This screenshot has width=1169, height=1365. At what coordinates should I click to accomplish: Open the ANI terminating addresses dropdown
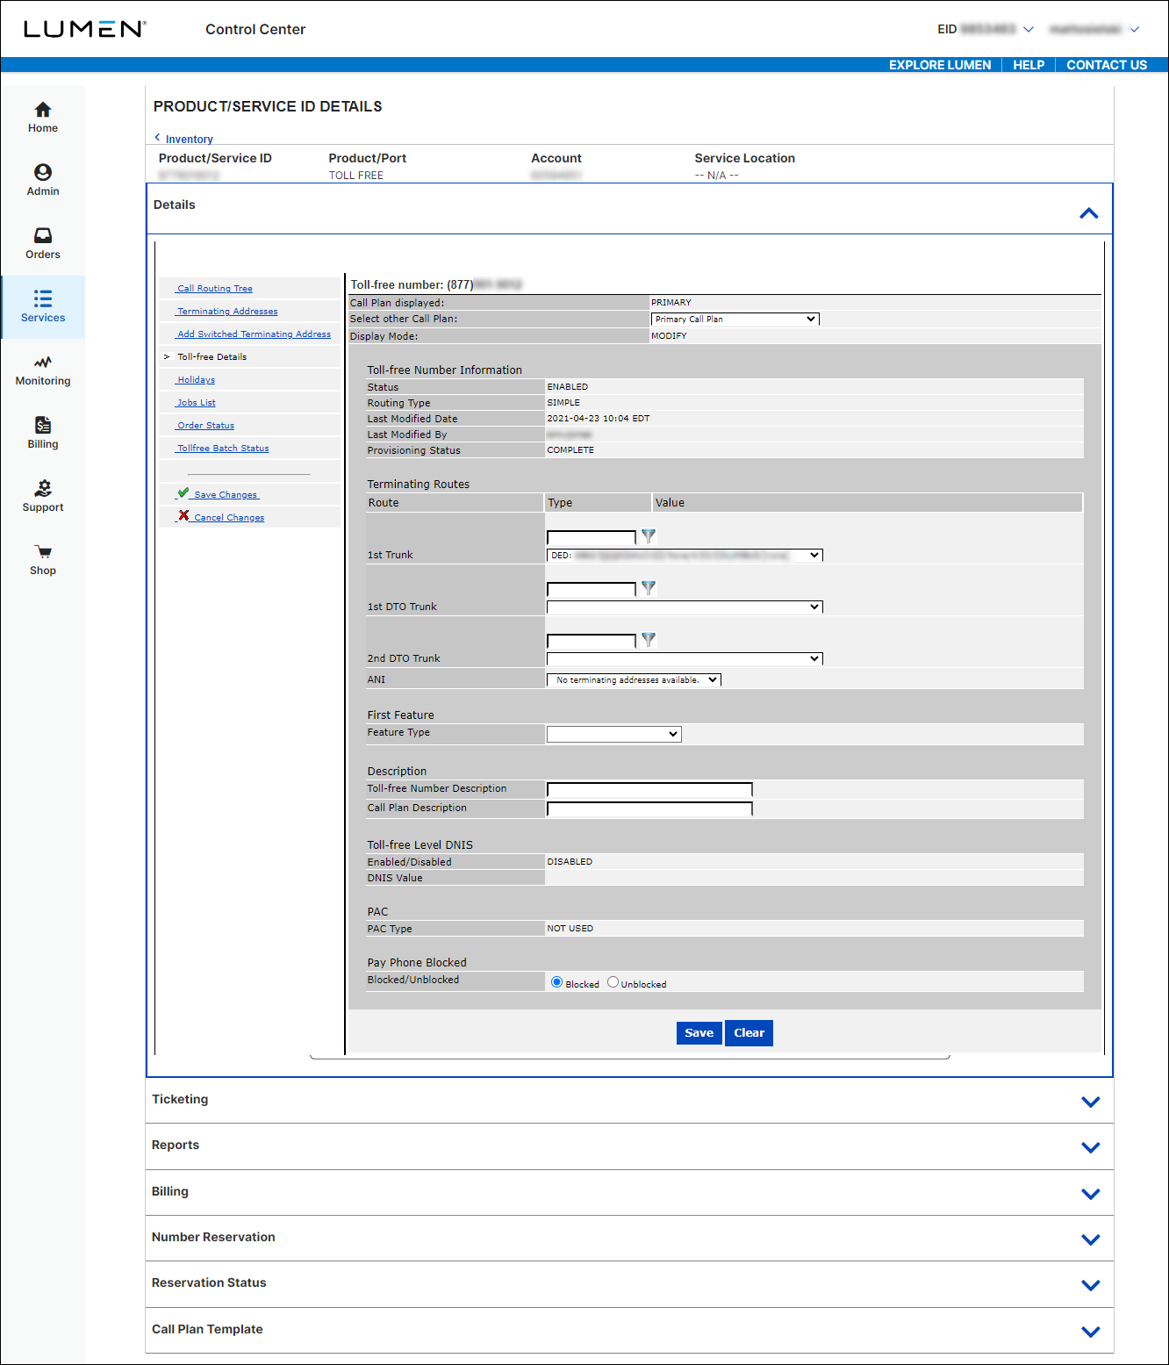(634, 680)
